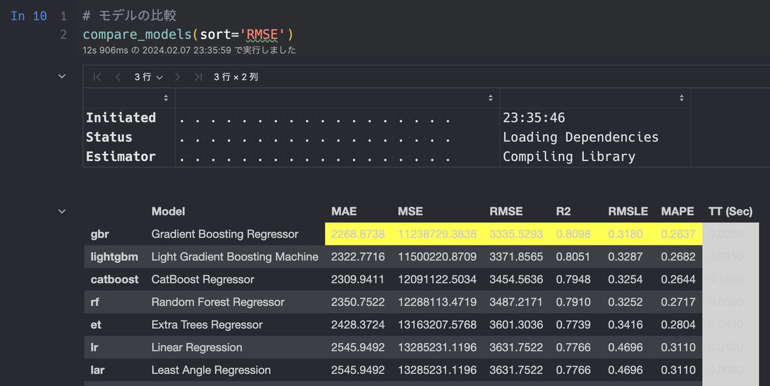Select the lightgbm row index

[x=114, y=256]
